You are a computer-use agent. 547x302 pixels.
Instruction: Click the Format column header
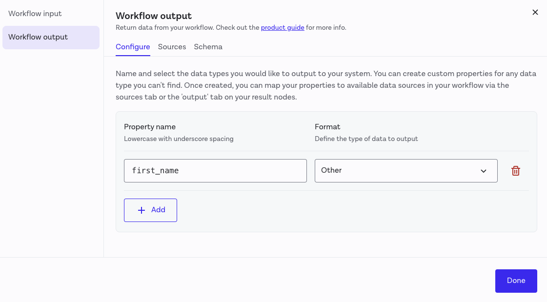(x=327, y=126)
